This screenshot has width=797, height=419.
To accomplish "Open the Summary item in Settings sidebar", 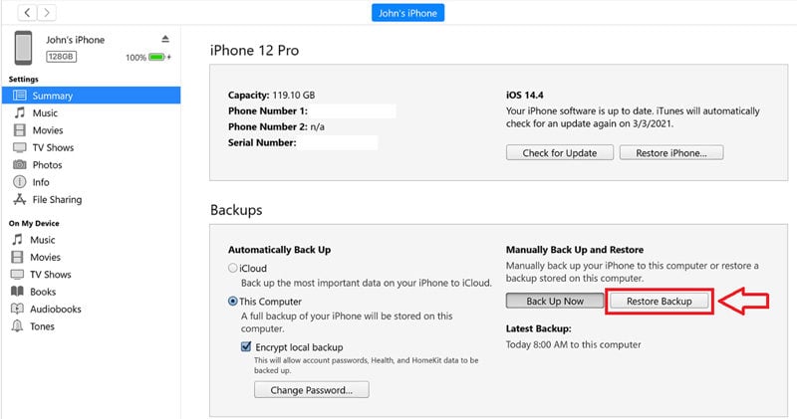I will coord(51,96).
